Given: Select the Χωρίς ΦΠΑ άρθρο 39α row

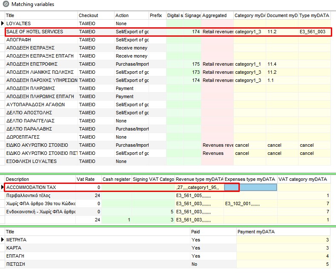Looking at the screenshot, I should click(168, 203).
